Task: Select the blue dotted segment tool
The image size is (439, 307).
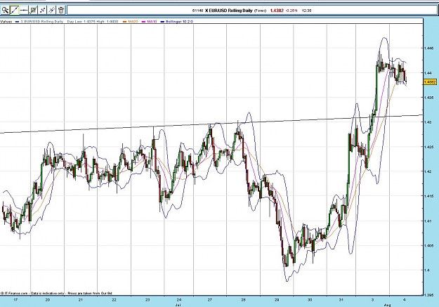Action: (42, 11)
